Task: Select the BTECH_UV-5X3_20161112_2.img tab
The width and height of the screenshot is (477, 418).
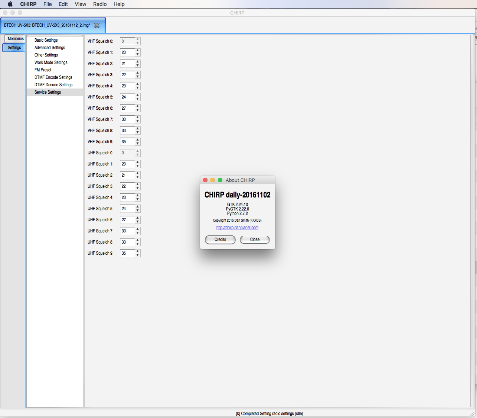Action: [53, 25]
